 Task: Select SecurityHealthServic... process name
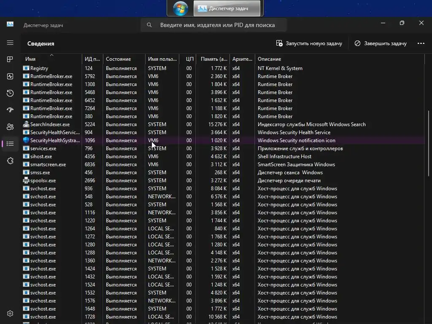55,132
